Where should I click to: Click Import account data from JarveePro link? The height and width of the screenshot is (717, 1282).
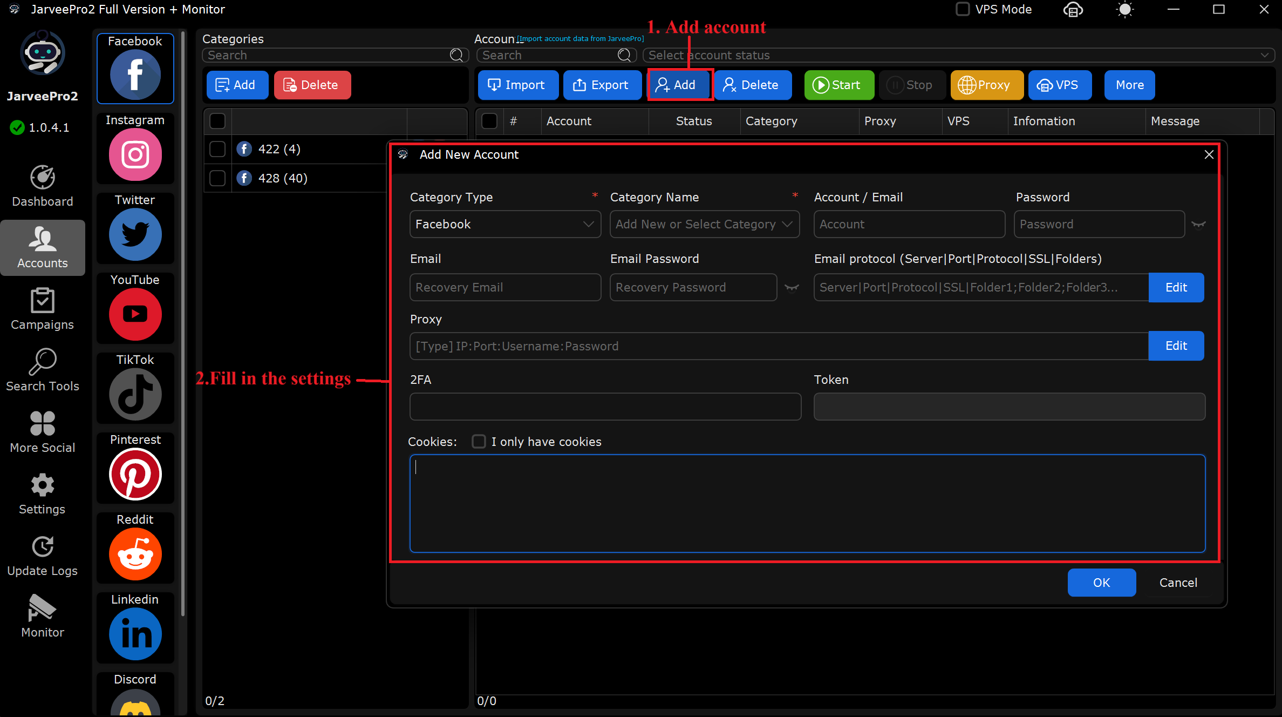pos(580,38)
